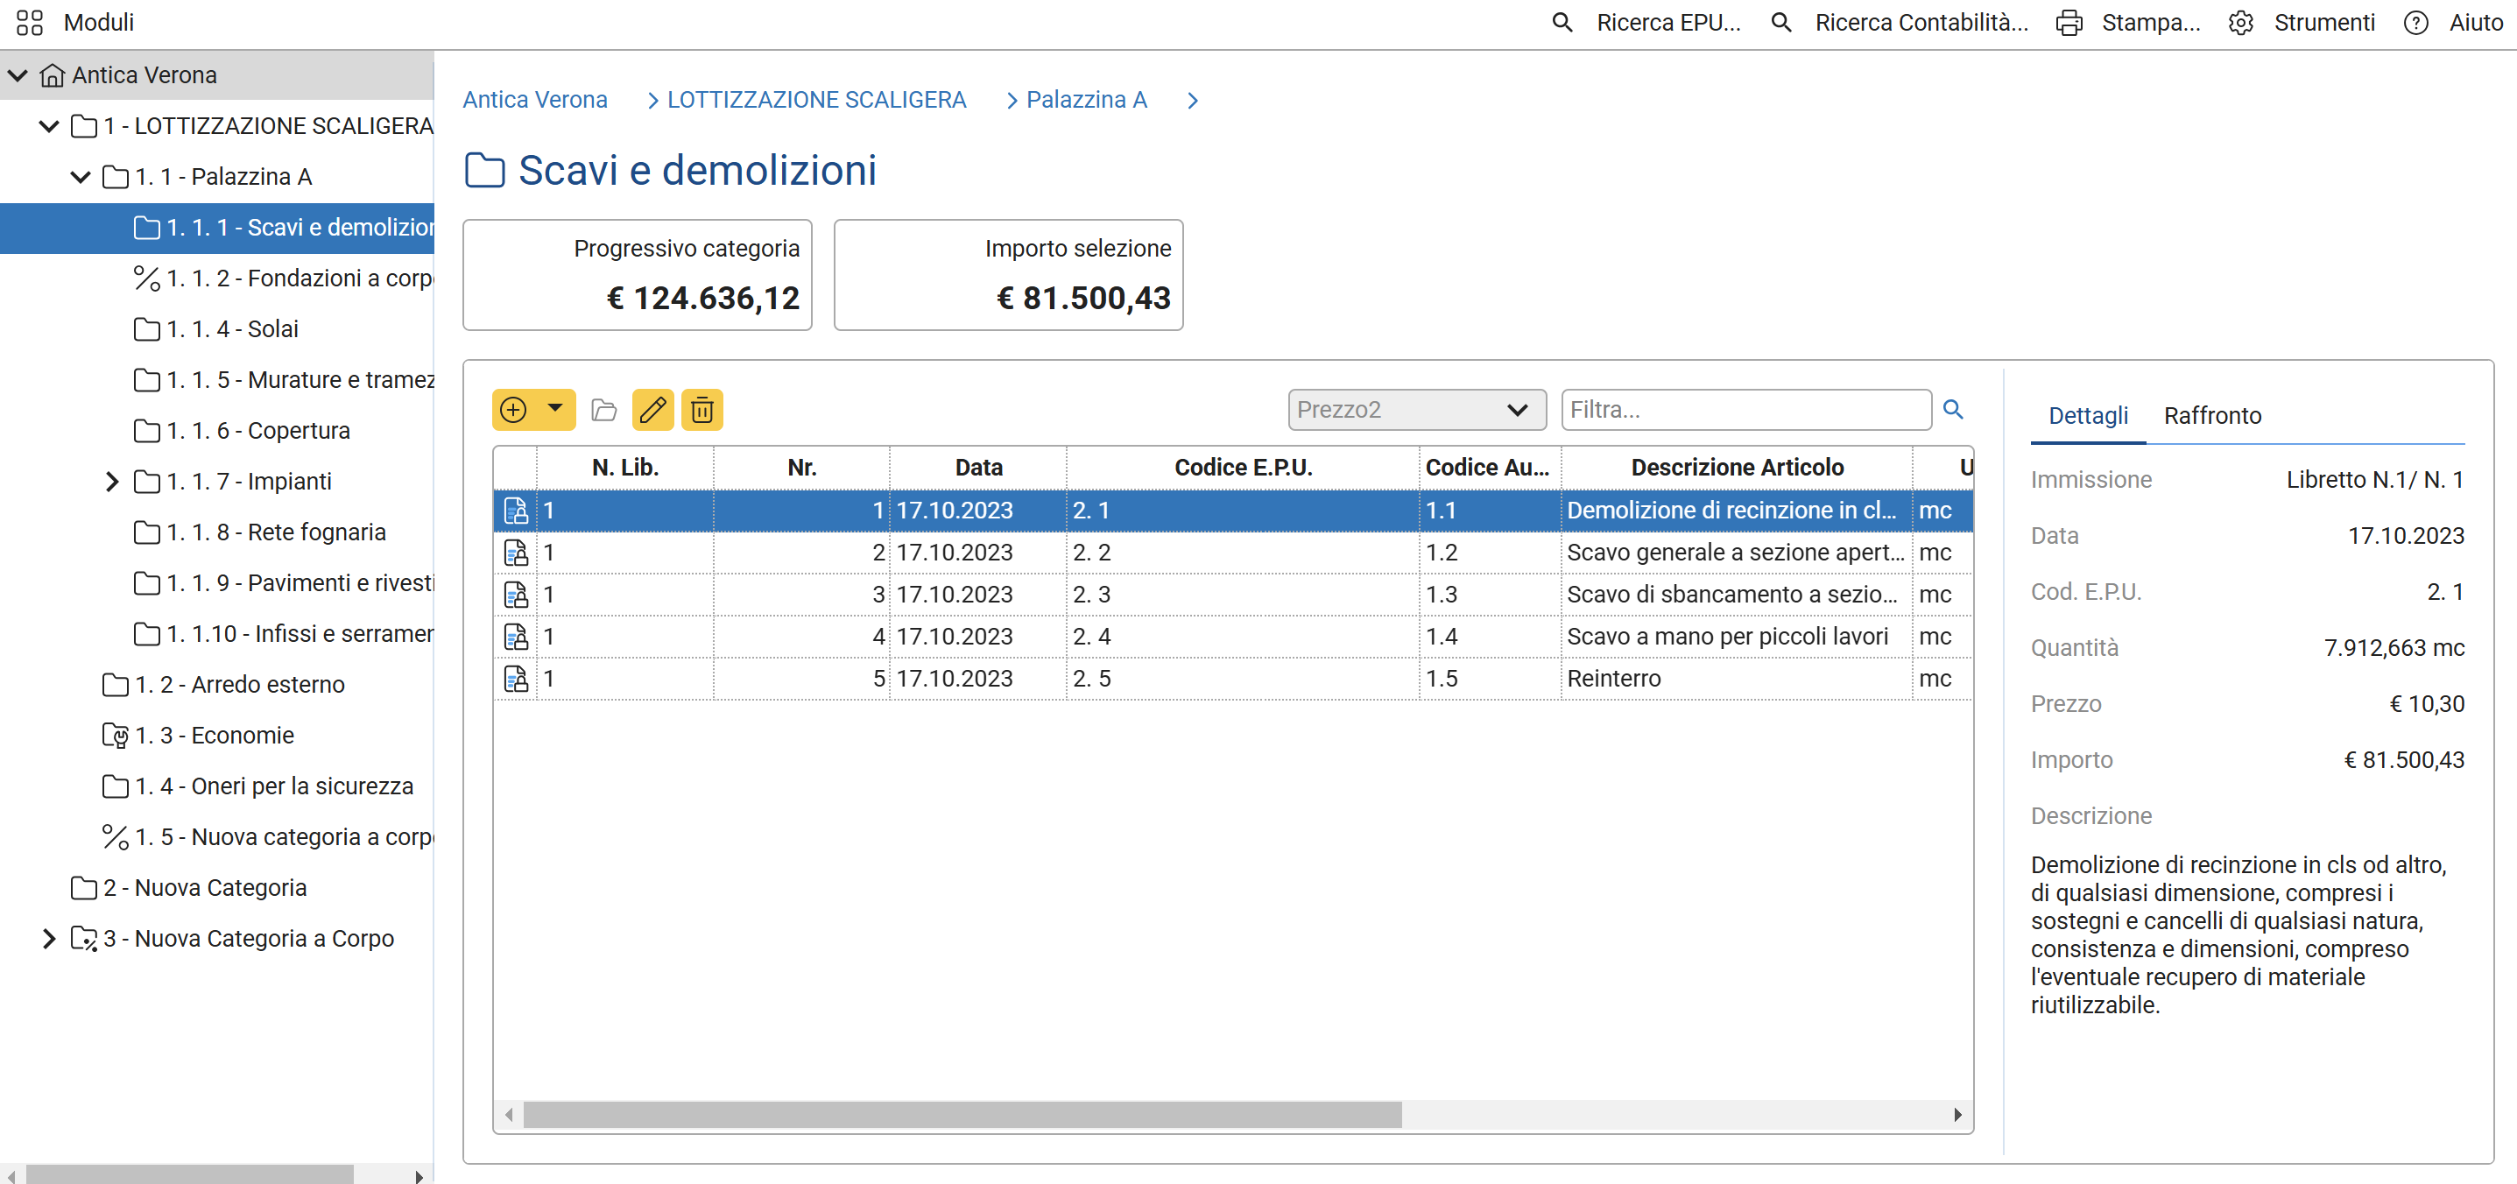This screenshot has width=2517, height=1184.
Task: Expand the 1.1.7 Impianti tree node
Action: 111,482
